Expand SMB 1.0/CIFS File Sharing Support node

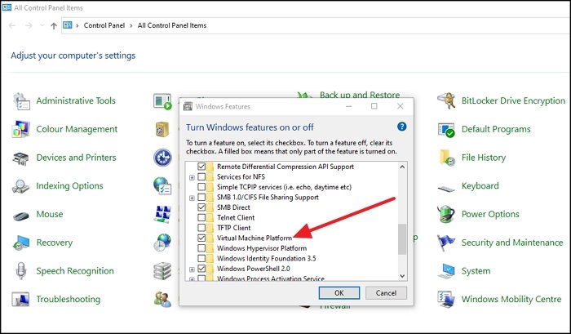coord(192,198)
